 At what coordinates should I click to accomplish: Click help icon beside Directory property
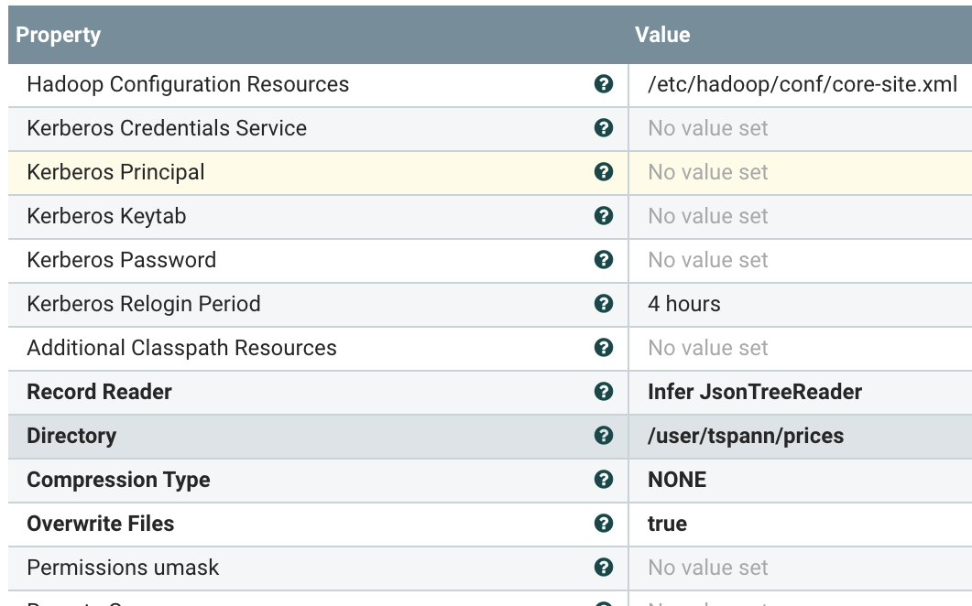coord(604,436)
